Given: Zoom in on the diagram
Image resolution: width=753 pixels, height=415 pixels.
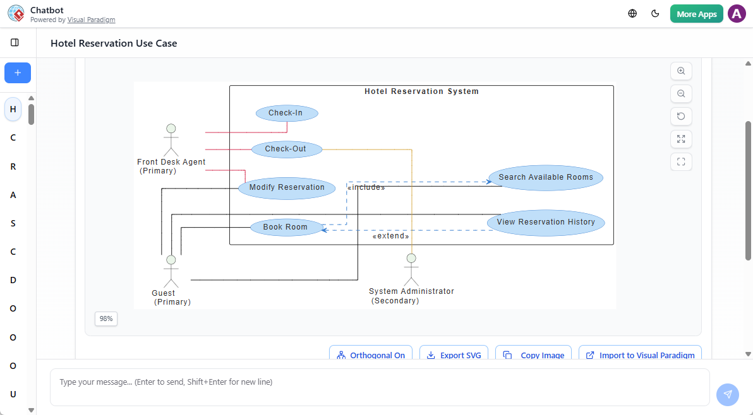Looking at the screenshot, I should point(681,71).
